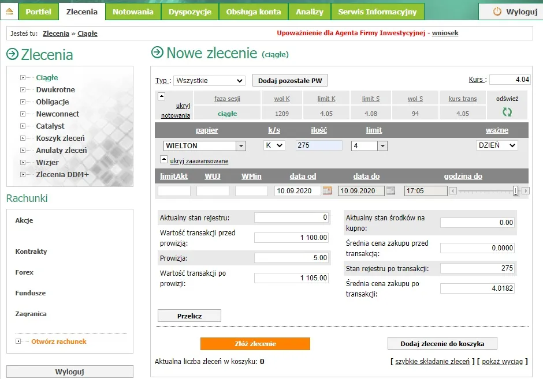
Task: Collapse the quotes panel arrow icon
Action: [x=161, y=96]
